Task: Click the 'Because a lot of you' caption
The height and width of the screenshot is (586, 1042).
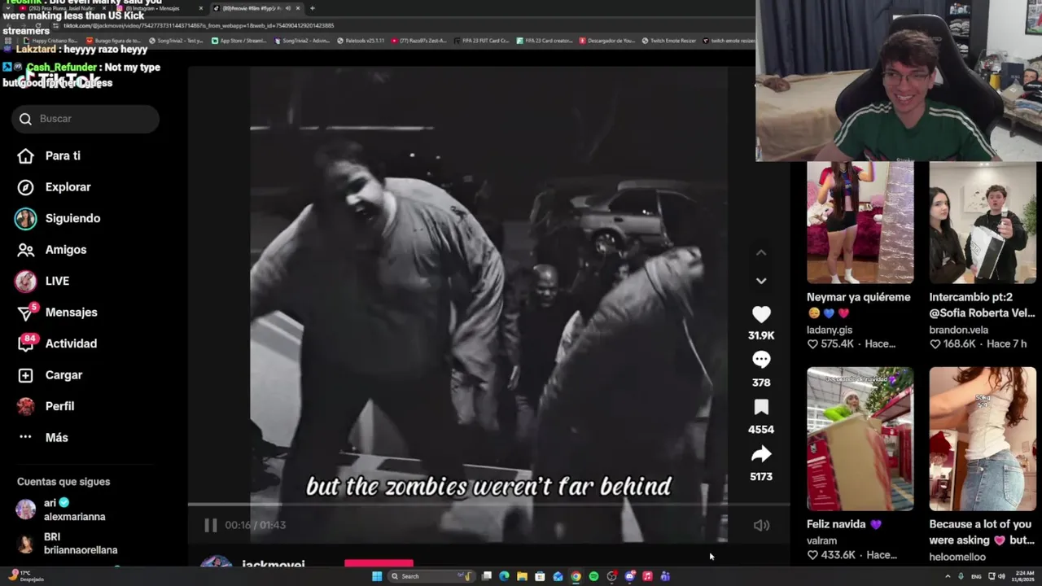Action: [x=982, y=532]
